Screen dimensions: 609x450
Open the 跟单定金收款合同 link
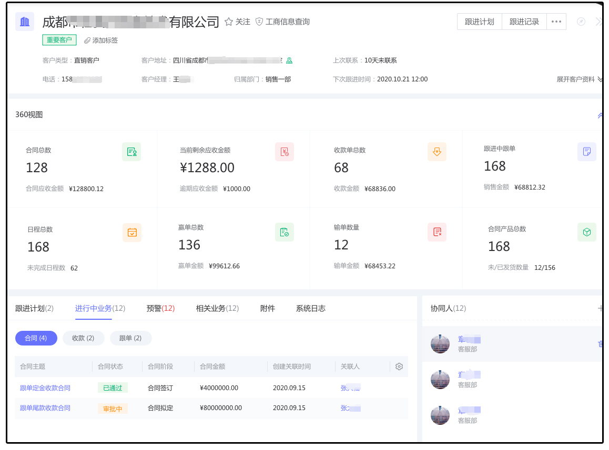coord(45,388)
